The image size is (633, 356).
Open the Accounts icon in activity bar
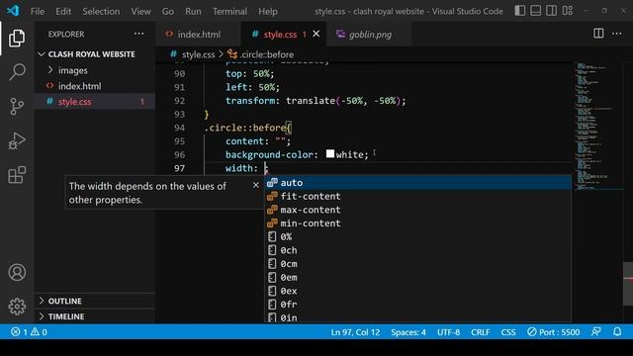coord(17,273)
